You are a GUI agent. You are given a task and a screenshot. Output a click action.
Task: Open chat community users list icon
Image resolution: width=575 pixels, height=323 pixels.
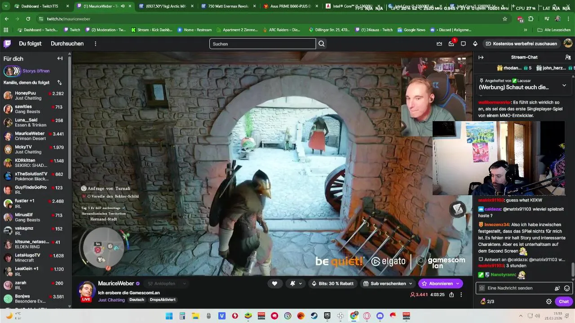pos(568,57)
